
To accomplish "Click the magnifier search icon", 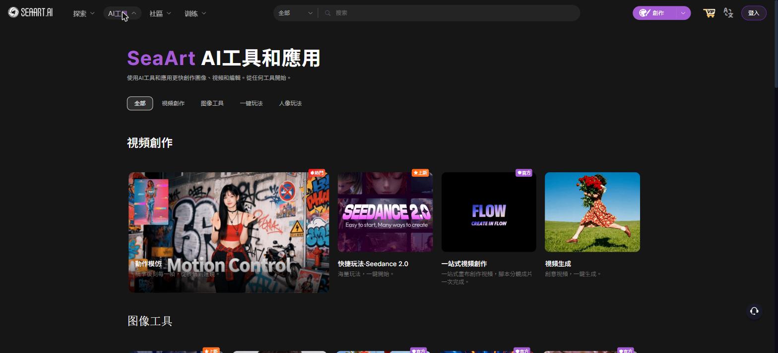I will (327, 13).
